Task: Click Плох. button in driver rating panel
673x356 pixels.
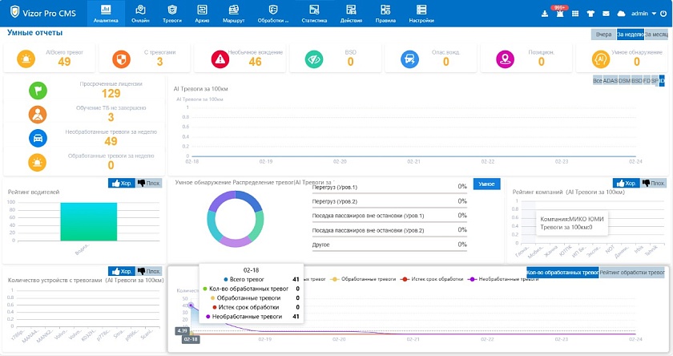Action: [x=147, y=184]
